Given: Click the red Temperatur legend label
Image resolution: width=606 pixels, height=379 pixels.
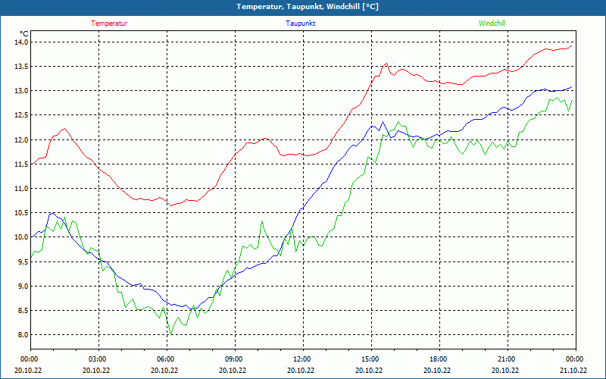Looking at the screenshot, I should tap(109, 23).
